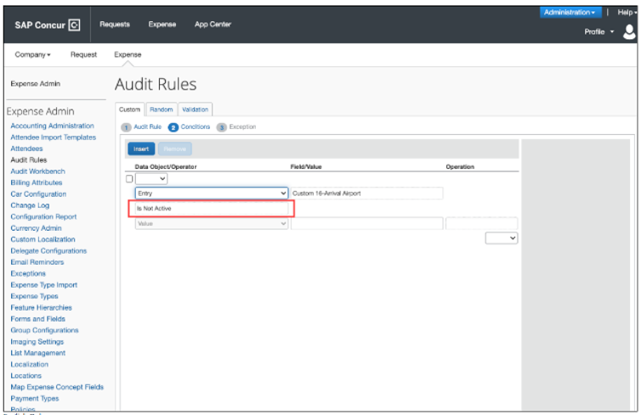Expand the Company menu
The width and height of the screenshot is (641, 415).
[x=33, y=54]
